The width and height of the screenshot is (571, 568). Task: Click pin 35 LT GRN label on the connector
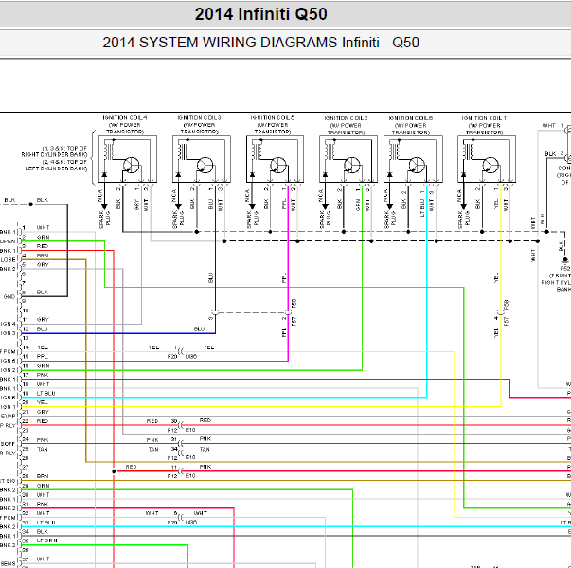[47, 541]
